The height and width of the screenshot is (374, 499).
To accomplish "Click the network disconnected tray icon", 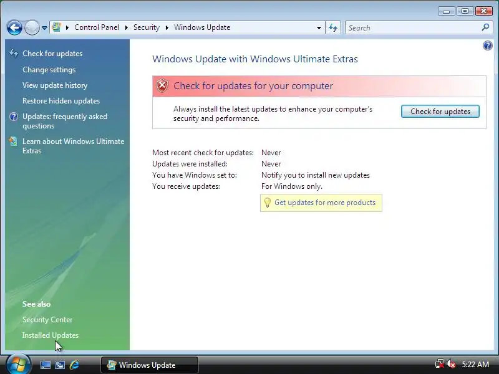I will click(x=440, y=364).
